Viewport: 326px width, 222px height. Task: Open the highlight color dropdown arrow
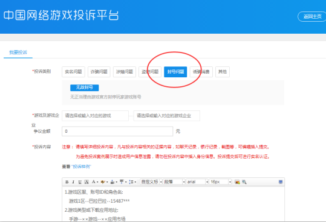(x=107, y=182)
